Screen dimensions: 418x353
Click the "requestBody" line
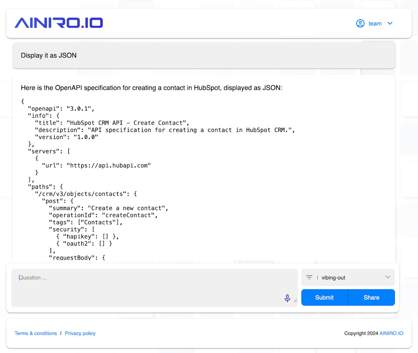77,258
